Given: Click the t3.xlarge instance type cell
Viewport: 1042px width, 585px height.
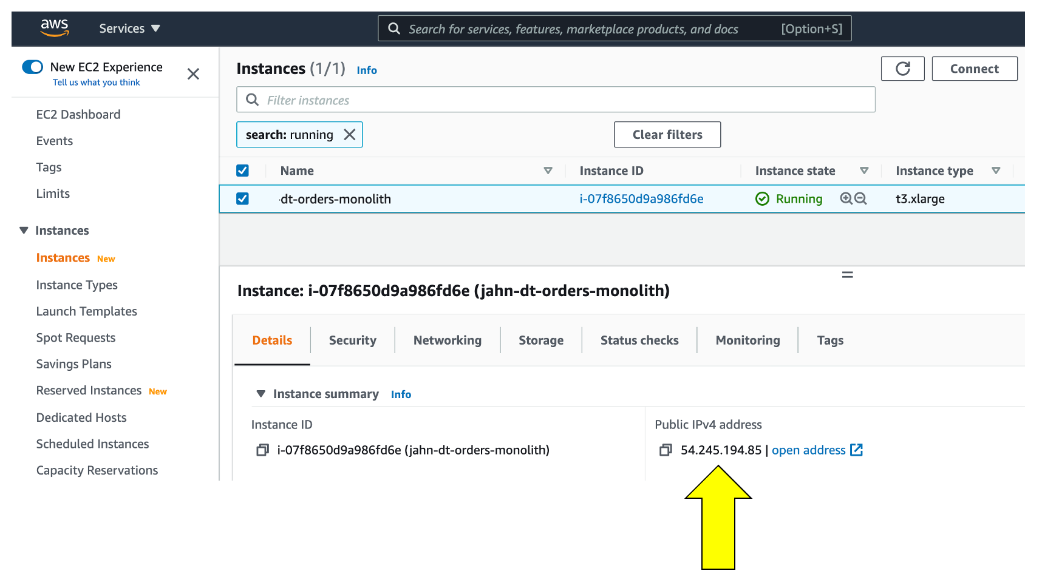Looking at the screenshot, I should (x=920, y=198).
